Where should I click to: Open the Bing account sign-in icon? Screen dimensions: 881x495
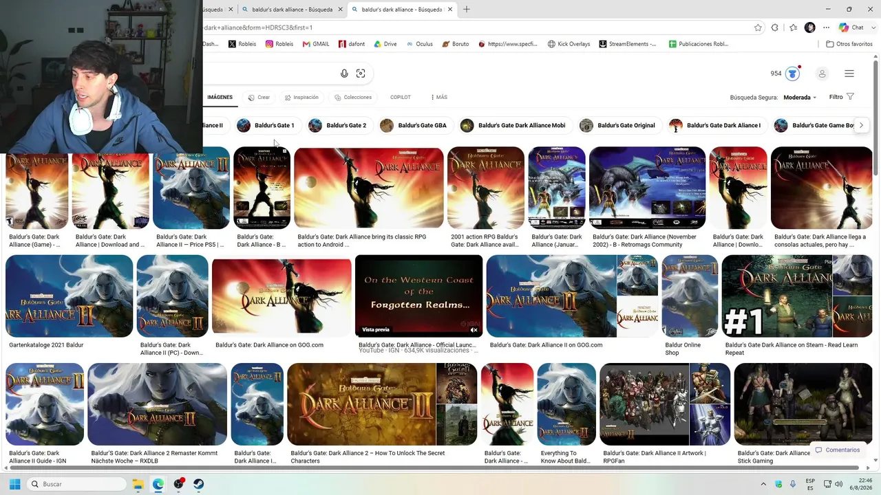point(822,74)
